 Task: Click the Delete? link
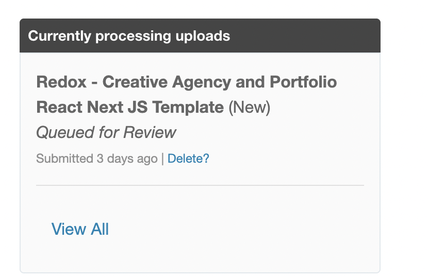[188, 159]
